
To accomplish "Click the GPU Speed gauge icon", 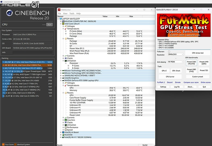I will tap(66, 130).
